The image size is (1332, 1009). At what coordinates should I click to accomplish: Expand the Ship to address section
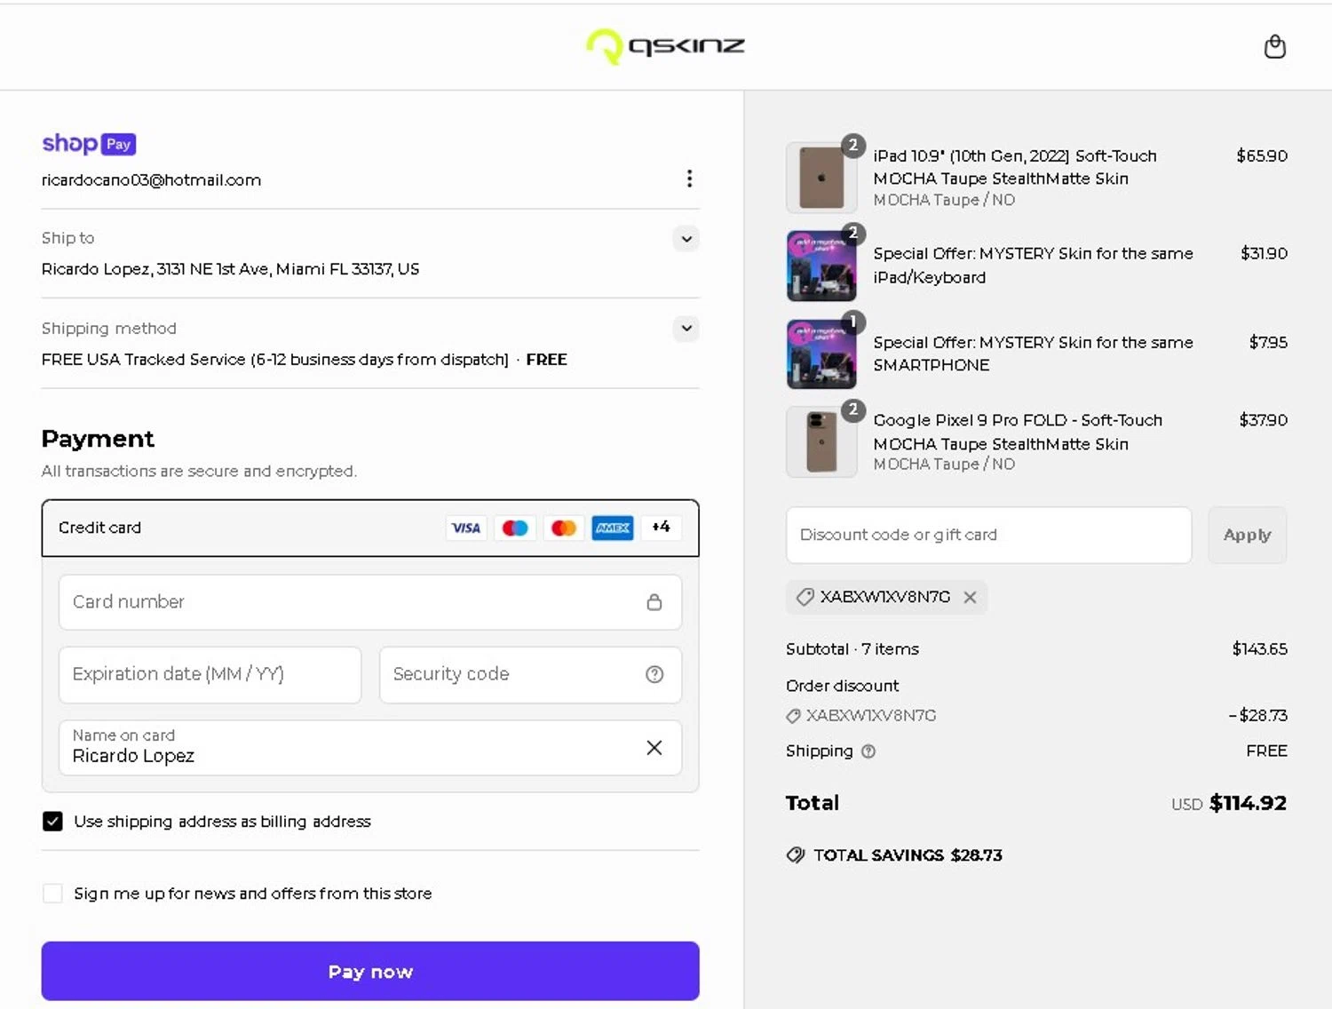(686, 239)
